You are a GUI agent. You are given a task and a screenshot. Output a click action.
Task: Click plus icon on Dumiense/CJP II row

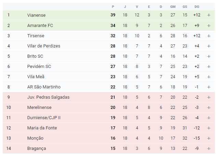209,118
